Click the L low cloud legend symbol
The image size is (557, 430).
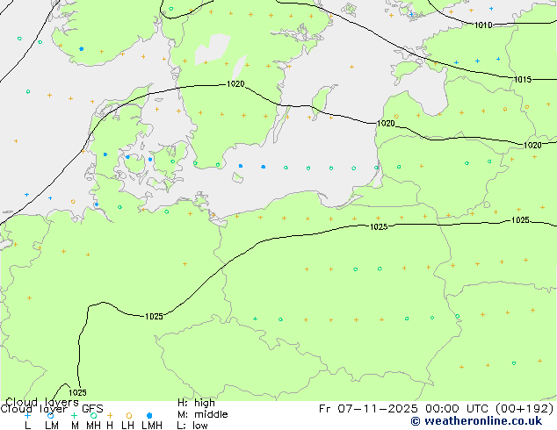tap(28, 415)
